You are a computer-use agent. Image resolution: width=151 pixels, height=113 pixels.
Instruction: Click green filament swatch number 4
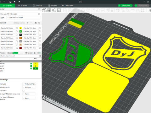tap(20, 31)
